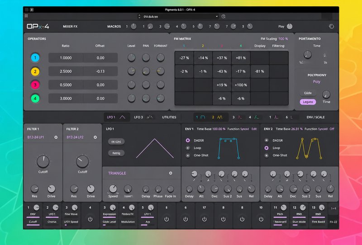Click the FM Scaling 100 % value
The width and height of the screenshot is (362, 245).
point(283,39)
